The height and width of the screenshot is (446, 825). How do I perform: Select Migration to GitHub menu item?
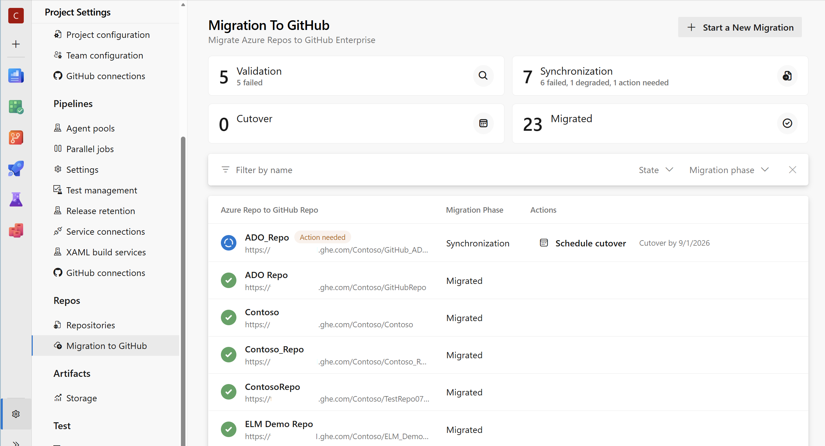click(x=105, y=346)
